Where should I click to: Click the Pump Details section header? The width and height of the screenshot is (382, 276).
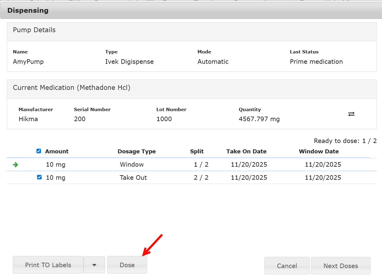34,30
